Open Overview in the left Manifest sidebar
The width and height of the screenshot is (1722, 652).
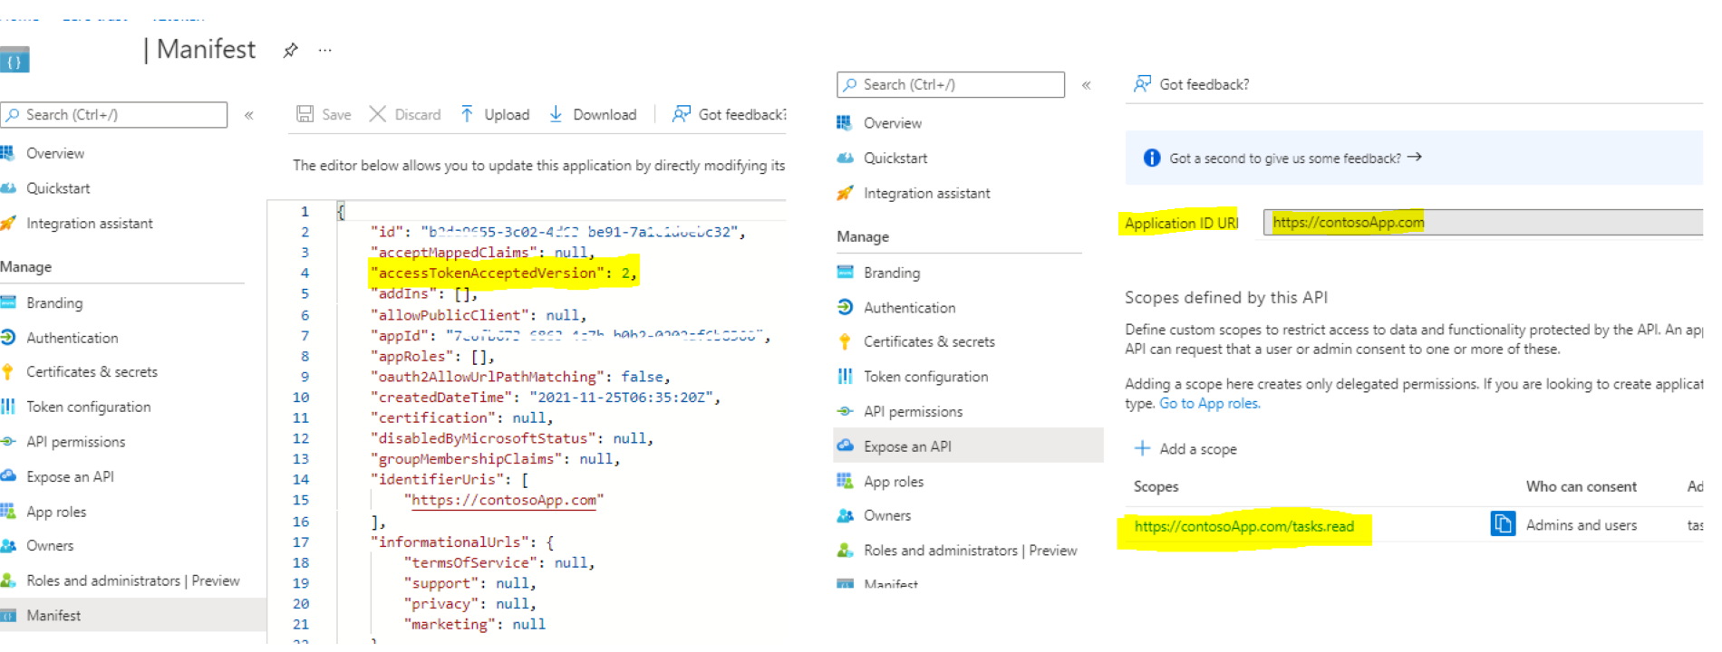click(55, 153)
